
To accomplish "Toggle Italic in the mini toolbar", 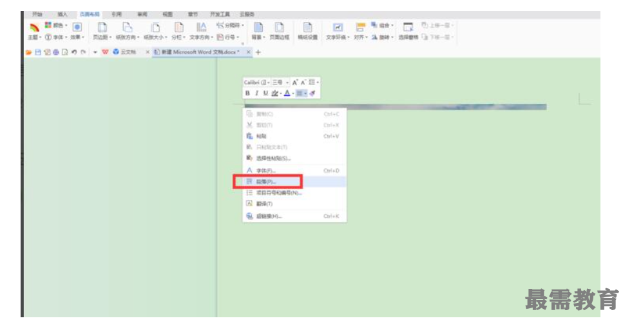I will pyautogui.click(x=256, y=93).
